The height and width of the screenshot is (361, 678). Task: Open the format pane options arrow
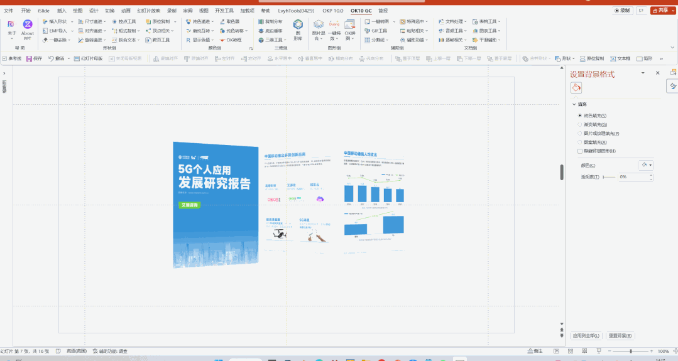[x=643, y=73]
